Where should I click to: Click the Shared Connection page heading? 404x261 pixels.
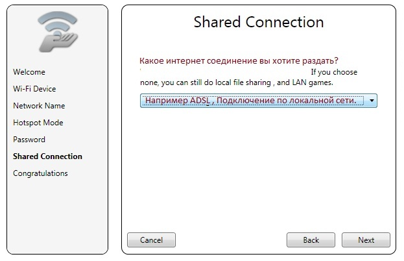tap(258, 22)
